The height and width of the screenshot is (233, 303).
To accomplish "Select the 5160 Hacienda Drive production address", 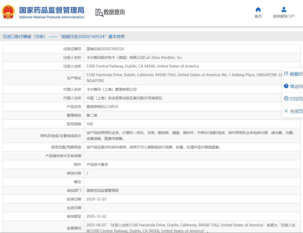I will pos(184,78).
